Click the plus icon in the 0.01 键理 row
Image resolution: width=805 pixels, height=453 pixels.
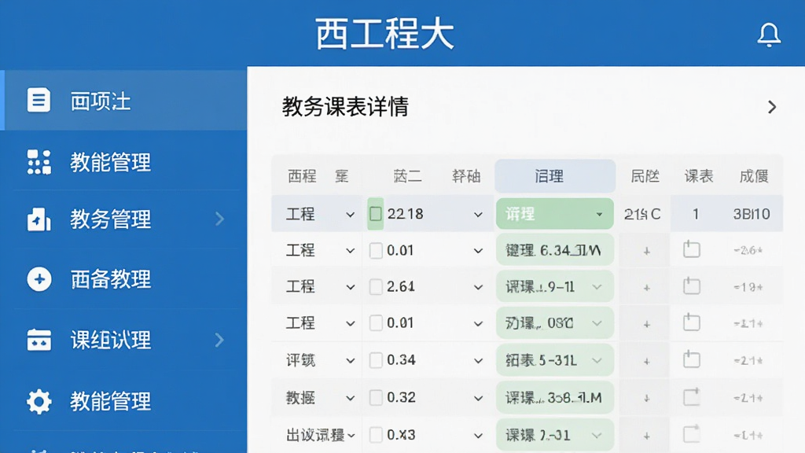pyautogui.click(x=647, y=251)
